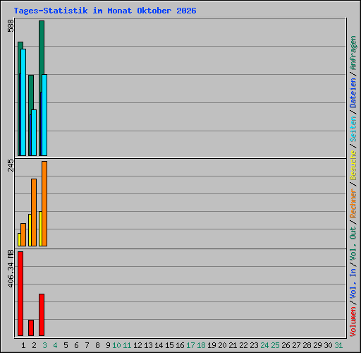Viewport: 361px width, 353px height.
Task: Select the orange Rechner bar for day 3
Action: pos(44,204)
